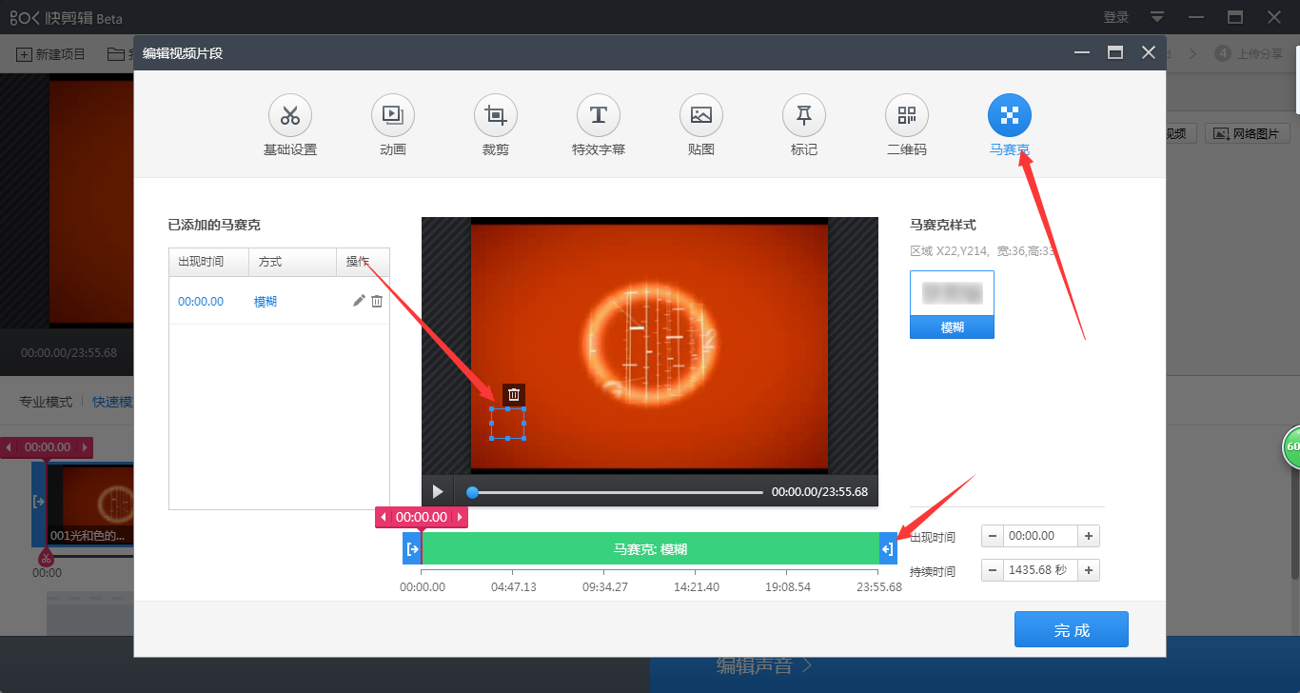Select the 贴图 sticker icon
This screenshot has height=693, width=1300.
(x=701, y=116)
